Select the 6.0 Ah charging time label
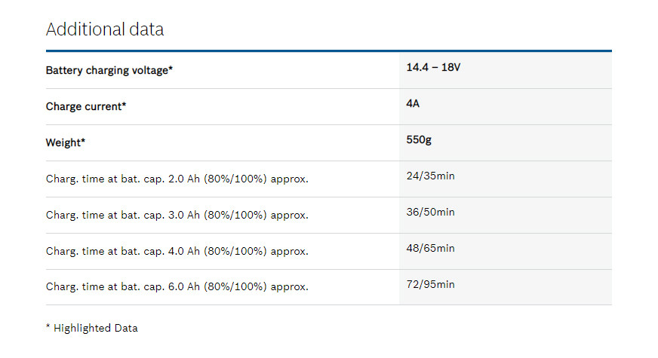The height and width of the screenshot is (358, 658). tap(177, 287)
